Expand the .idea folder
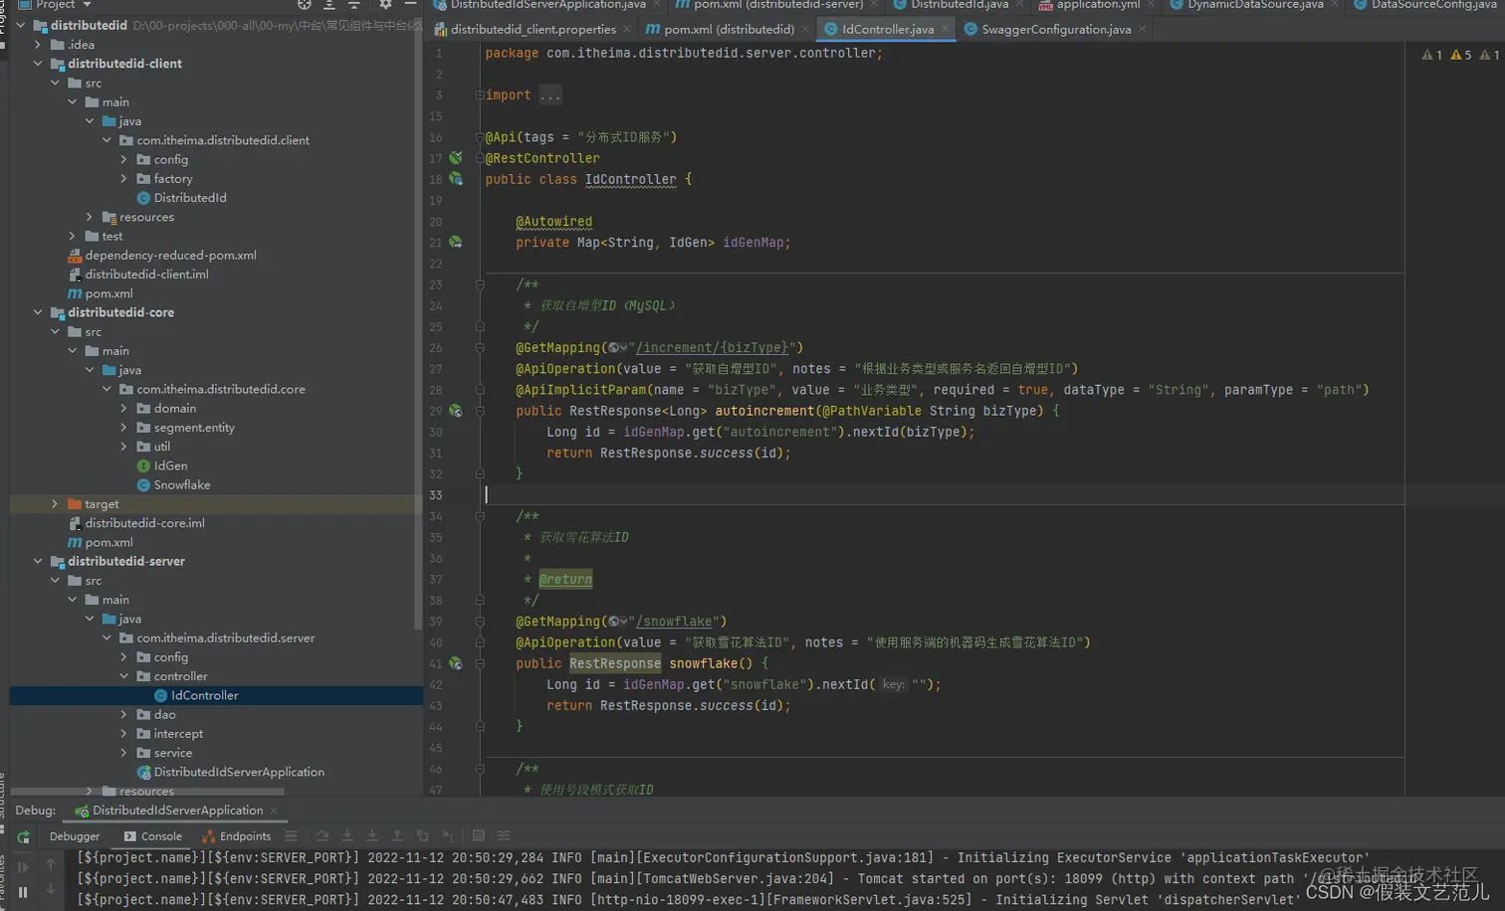 click(x=38, y=45)
